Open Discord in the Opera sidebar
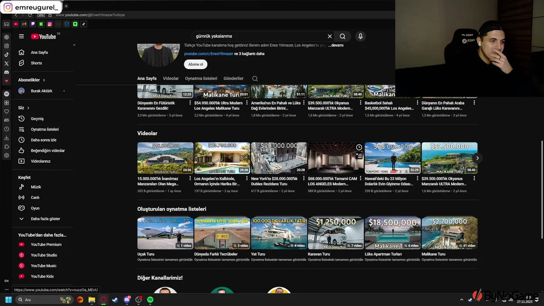The width and height of the screenshot is (544, 306). point(6,72)
